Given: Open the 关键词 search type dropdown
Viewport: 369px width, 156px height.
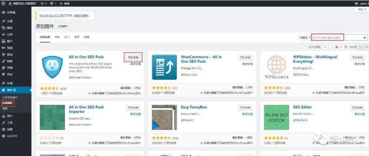Looking at the screenshot, I should coord(304,38).
